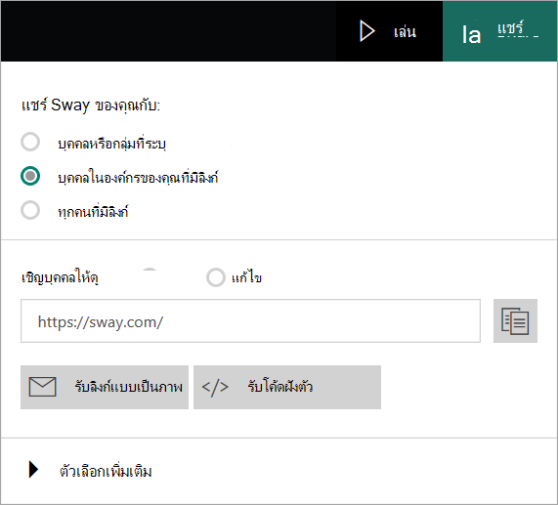Click the https://sway.com/ link field
The width and height of the screenshot is (558, 505).
[x=250, y=321]
